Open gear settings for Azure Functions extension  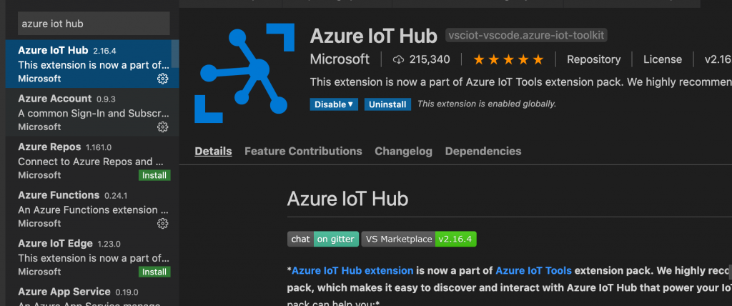pos(162,224)
